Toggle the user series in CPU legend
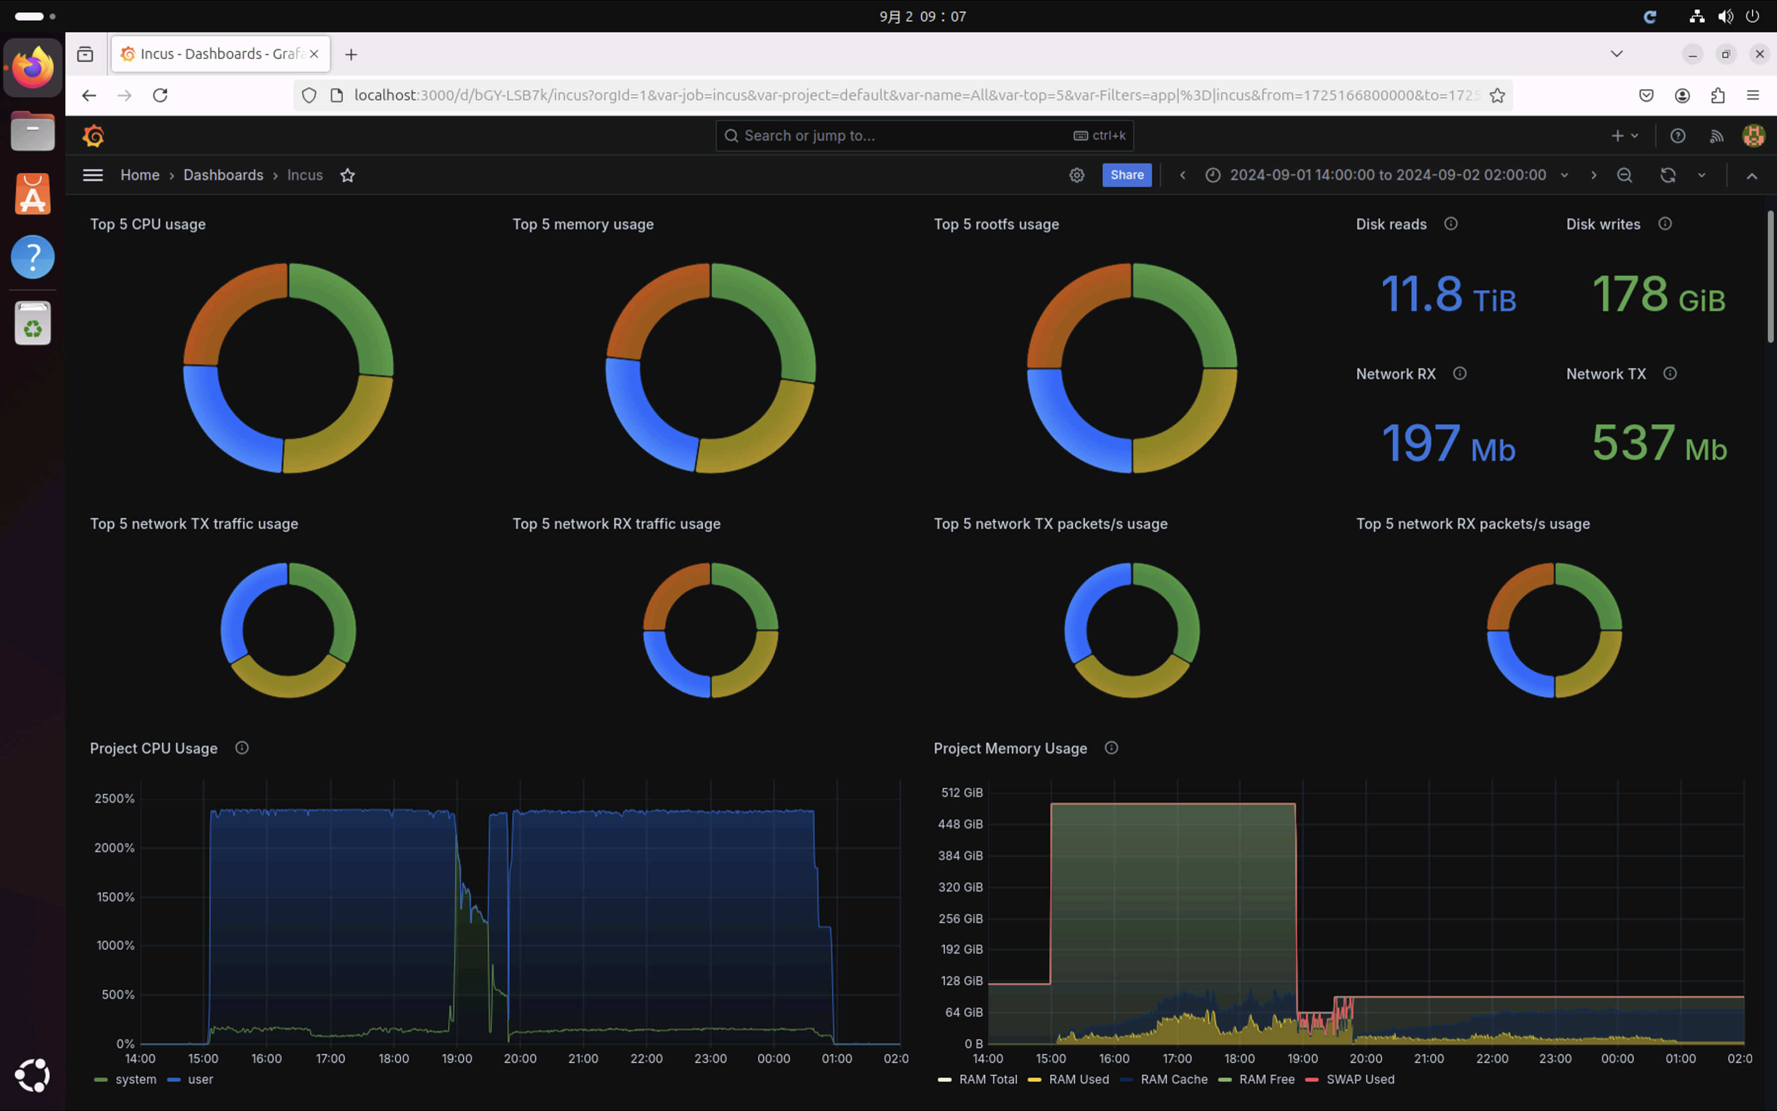 pos(200,1079)
